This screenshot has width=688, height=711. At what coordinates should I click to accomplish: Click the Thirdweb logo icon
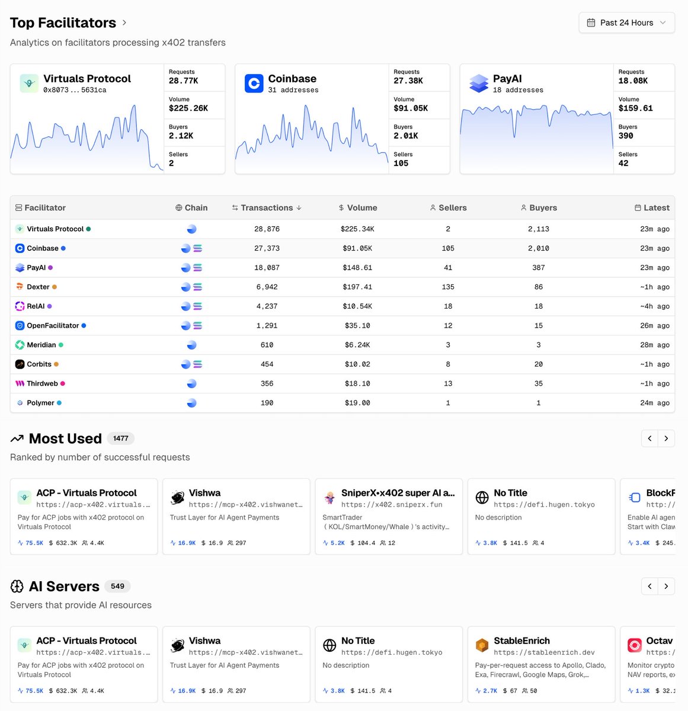[20, 384]
